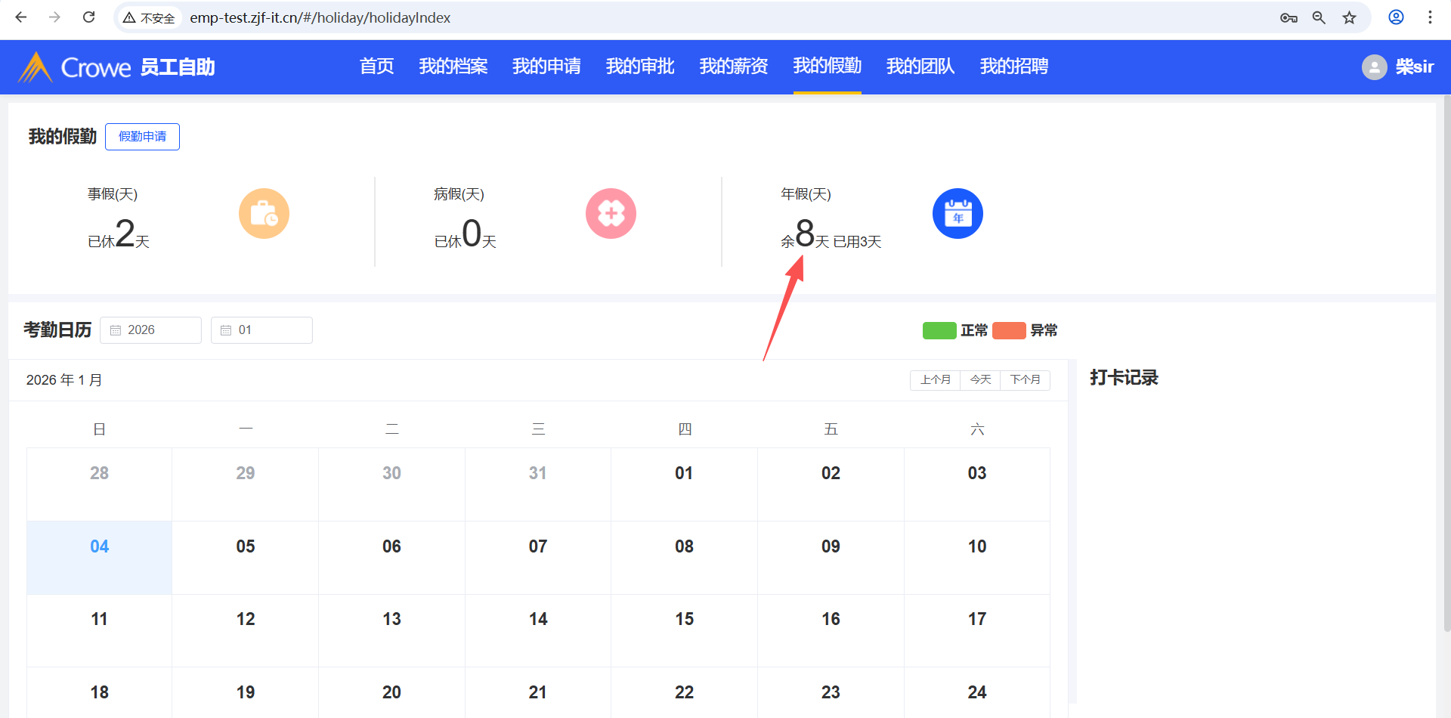Open browser zoom magnifier icon

[x=1319, y=17]
